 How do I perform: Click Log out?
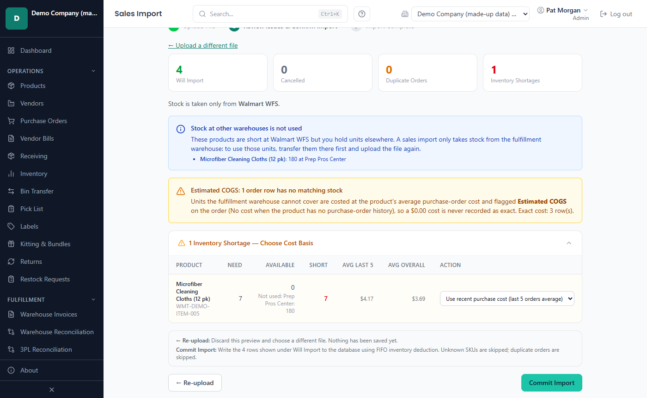click(616, 14)
